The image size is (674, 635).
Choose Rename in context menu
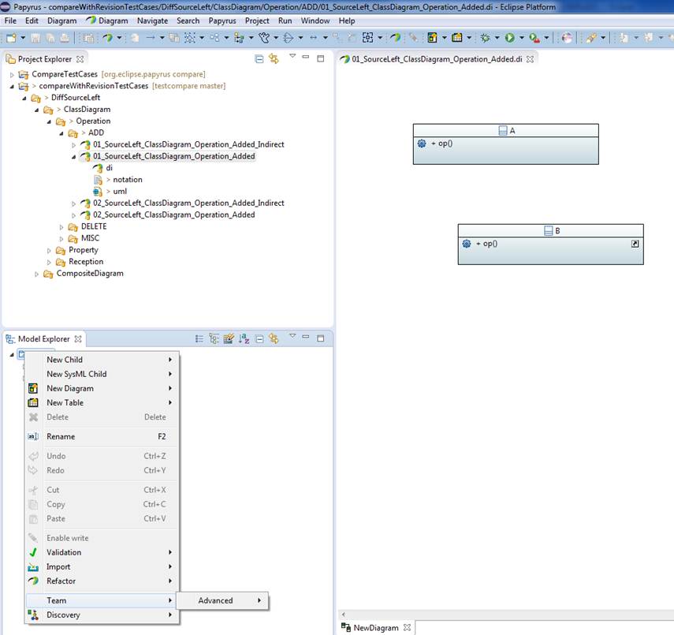102,437
